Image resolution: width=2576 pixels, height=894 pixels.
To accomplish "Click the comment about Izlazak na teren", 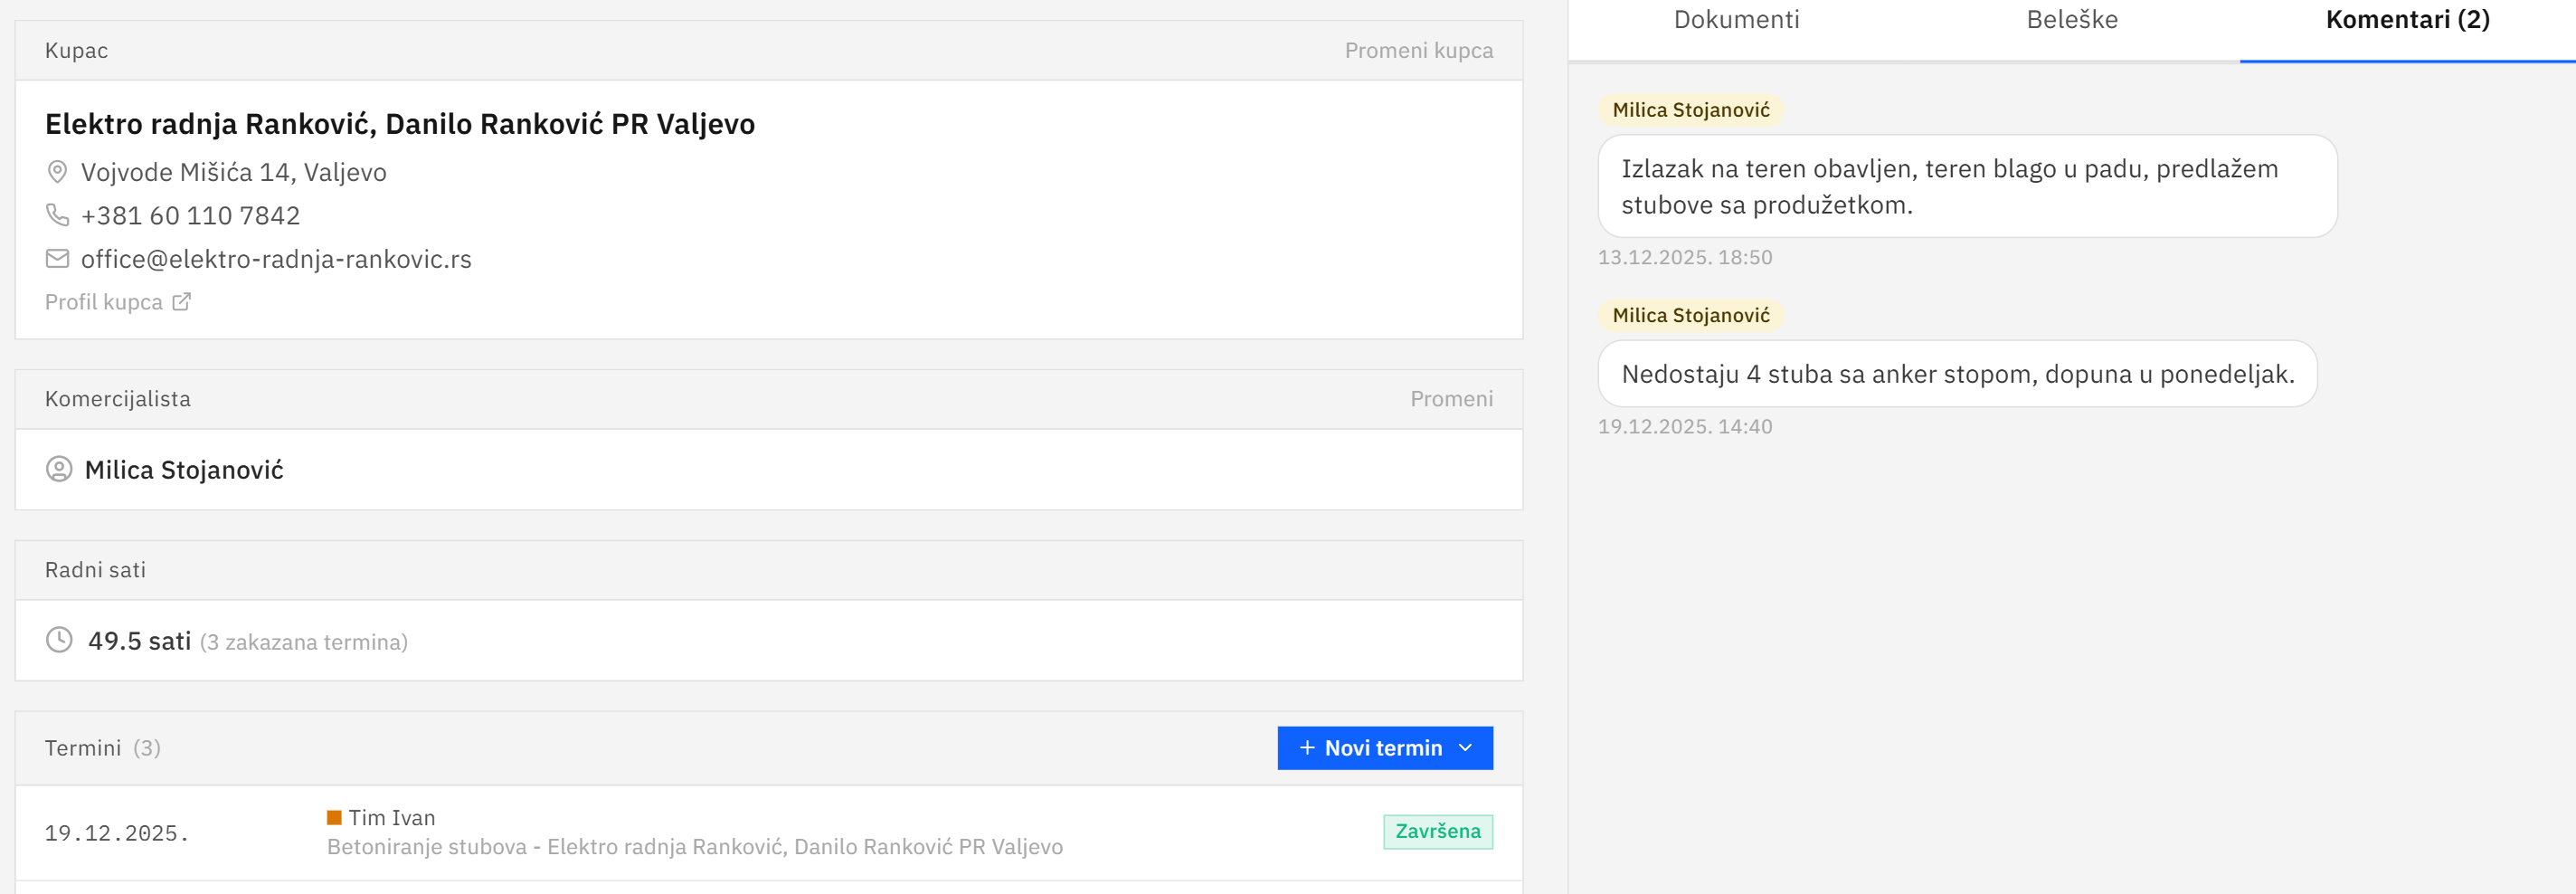I will (1967, 186).
